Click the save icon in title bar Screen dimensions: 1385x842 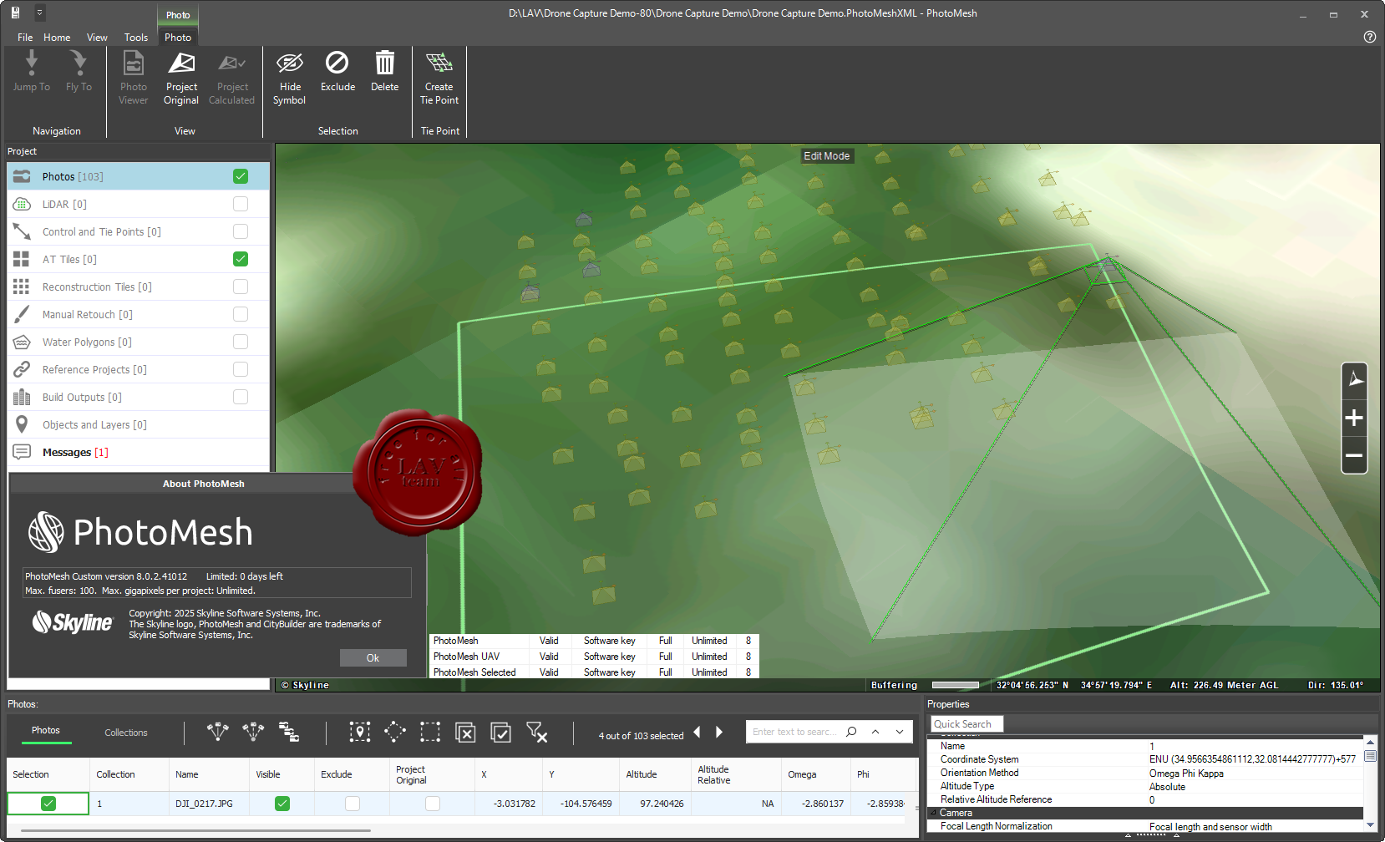tap(15, 13)
